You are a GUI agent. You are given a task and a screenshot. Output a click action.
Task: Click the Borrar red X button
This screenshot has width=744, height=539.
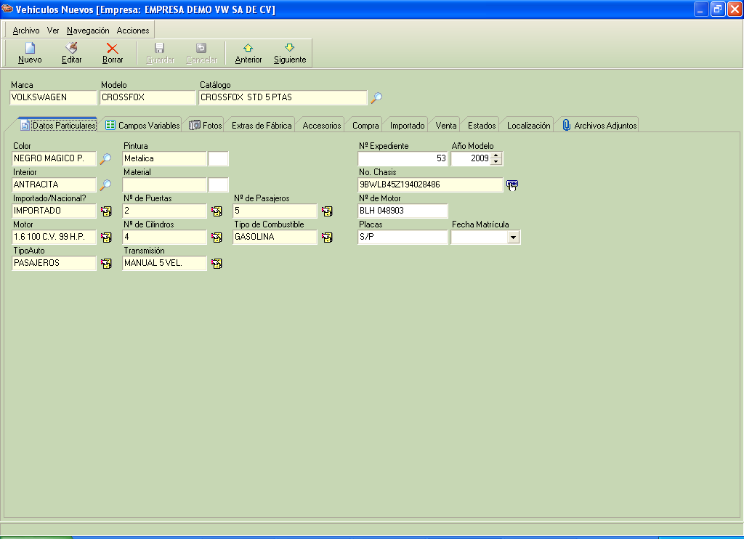click(113, 53)
